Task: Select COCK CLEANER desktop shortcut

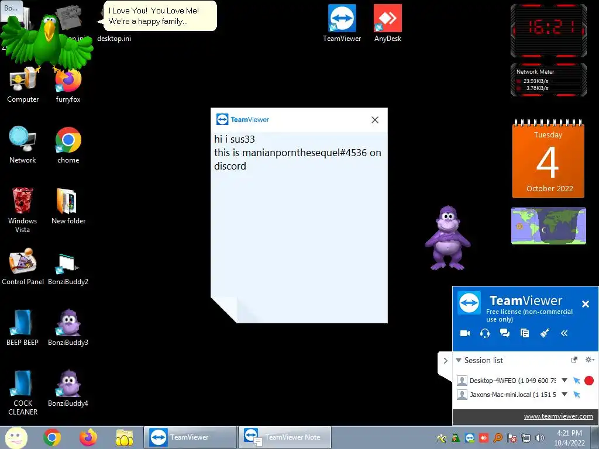Action: pos(23,392)
